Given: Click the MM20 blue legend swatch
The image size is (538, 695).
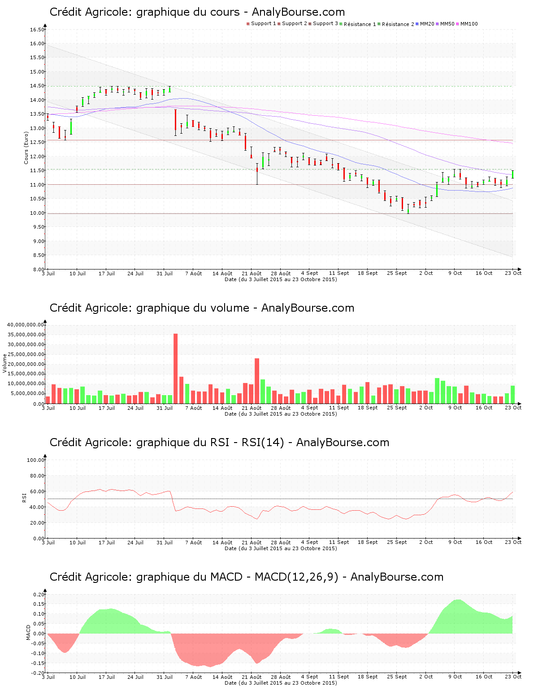Looking at the screenshot, I should pyautogui.click(x=417, y=24).
